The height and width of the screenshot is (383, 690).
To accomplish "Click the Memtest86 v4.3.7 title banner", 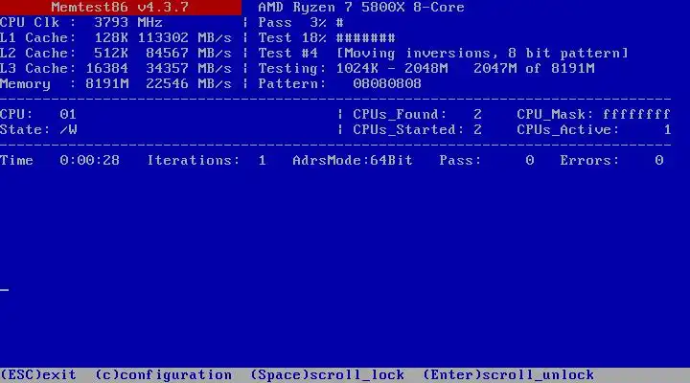I will (x=120, y=7).
